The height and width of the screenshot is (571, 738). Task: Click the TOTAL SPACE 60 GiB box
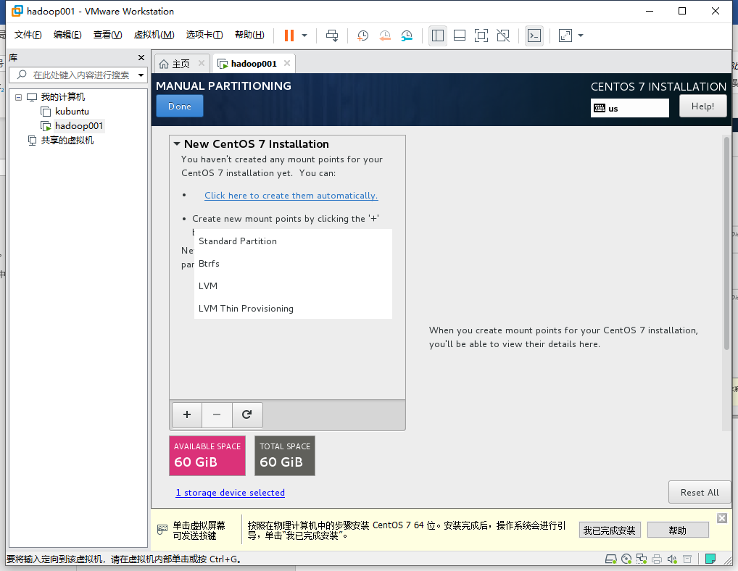point(285,456)
